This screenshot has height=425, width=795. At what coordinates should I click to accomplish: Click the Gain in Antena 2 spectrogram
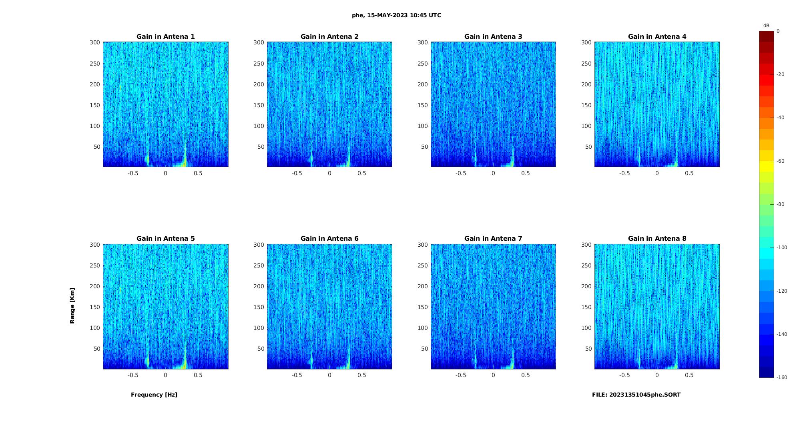[x=329, y=104]
